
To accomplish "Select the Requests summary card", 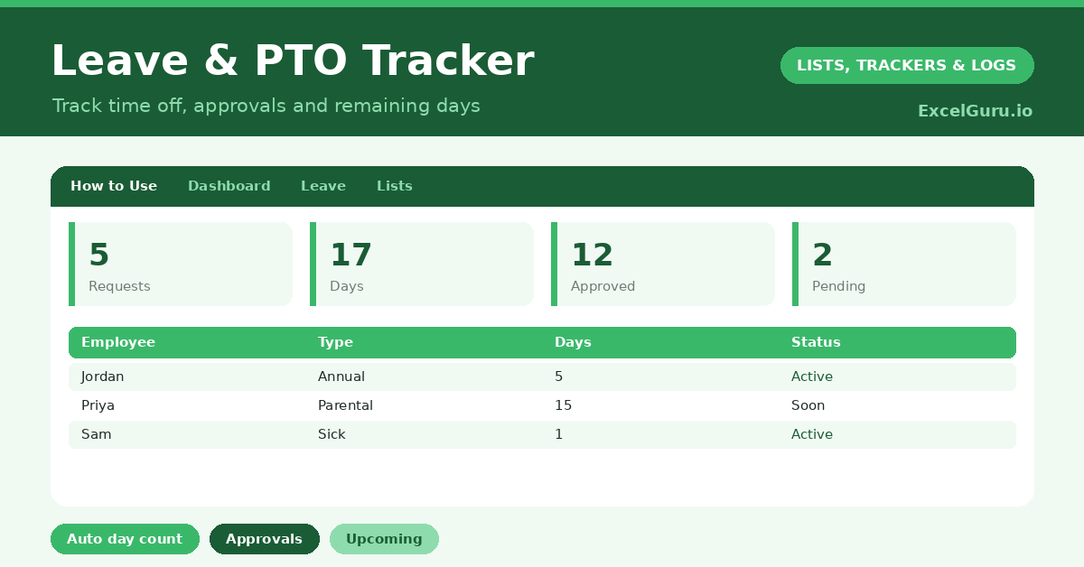I will [x=181, y=264].
